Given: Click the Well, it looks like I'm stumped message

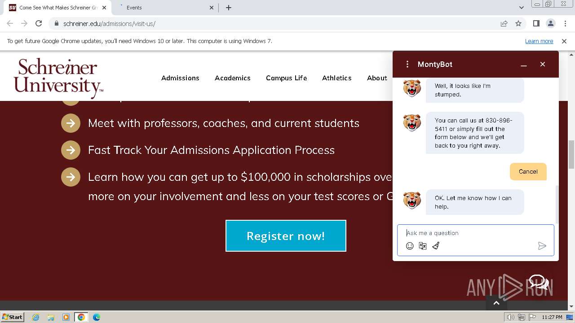Looking at the screenshot, I should [x=475, y=90].
